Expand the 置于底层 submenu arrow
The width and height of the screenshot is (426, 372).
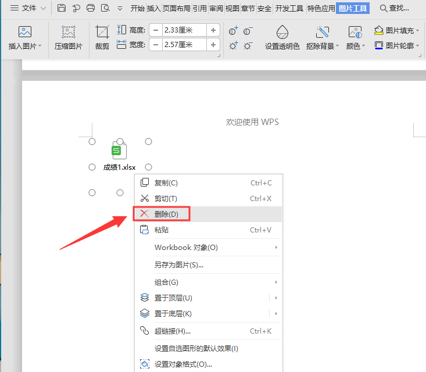click(276, 313)
